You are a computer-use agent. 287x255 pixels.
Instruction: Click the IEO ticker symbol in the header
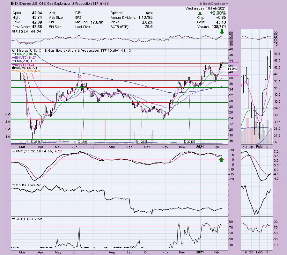point(14,4)
